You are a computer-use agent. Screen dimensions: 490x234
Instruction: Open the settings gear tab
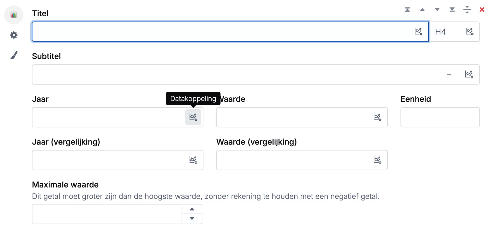point(14,35)
